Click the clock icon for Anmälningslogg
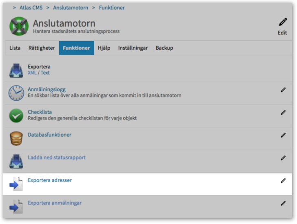Viewport: 297px width, 224px height. point(16,93)
